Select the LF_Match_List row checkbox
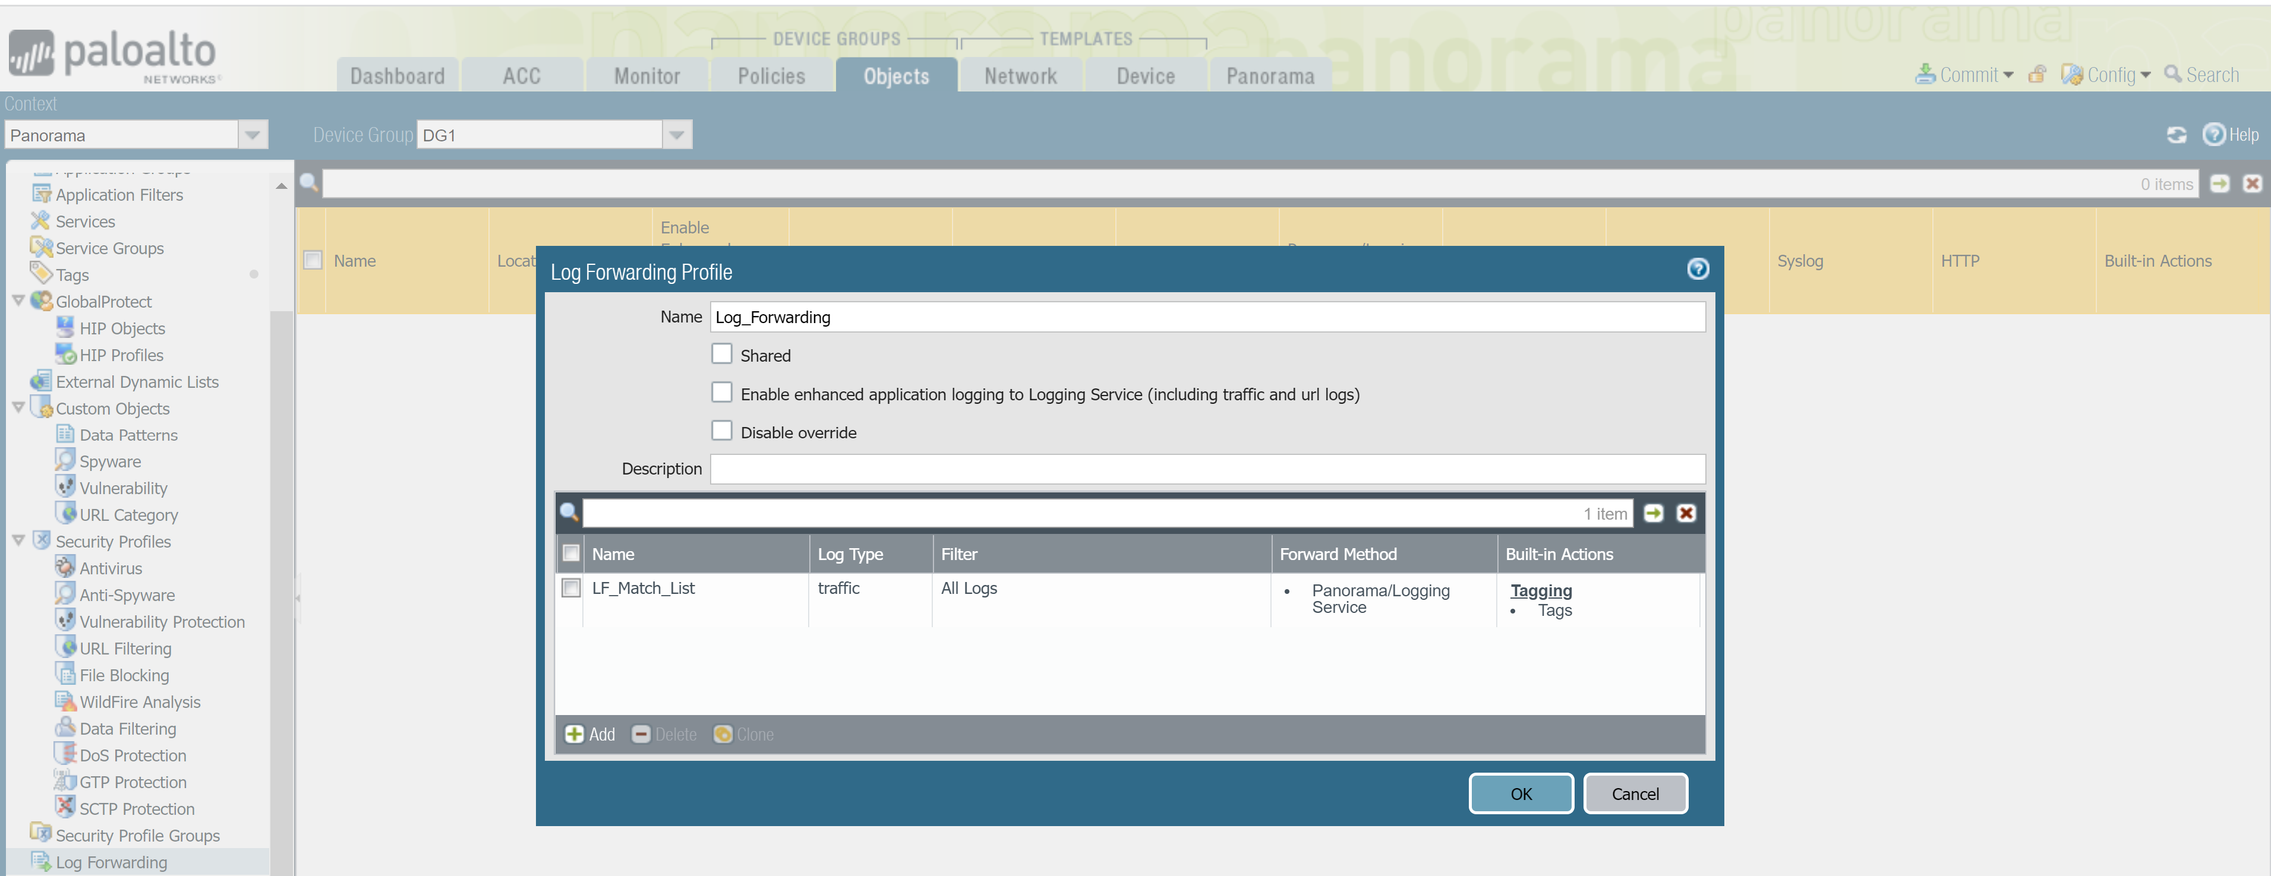Image resolution: width=2271 pixels, height=876 pixels. click(571, 588)
